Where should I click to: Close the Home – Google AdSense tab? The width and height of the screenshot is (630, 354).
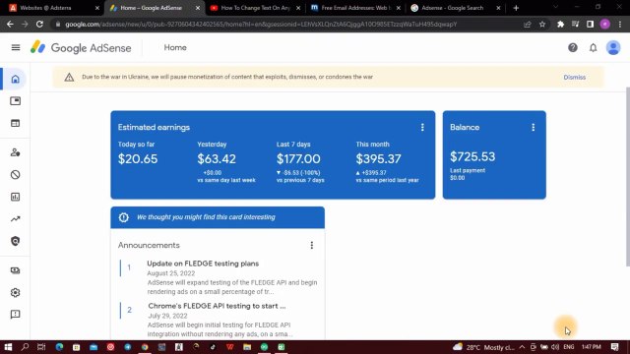click(198, 8)
